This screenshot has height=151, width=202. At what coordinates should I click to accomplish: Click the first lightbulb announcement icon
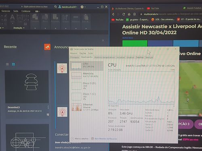tap(62, 68)
